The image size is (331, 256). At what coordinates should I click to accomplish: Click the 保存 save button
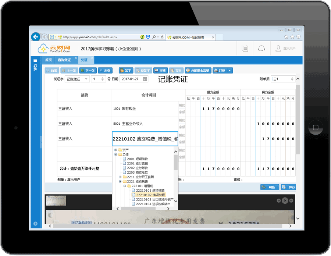pos(289,187)
